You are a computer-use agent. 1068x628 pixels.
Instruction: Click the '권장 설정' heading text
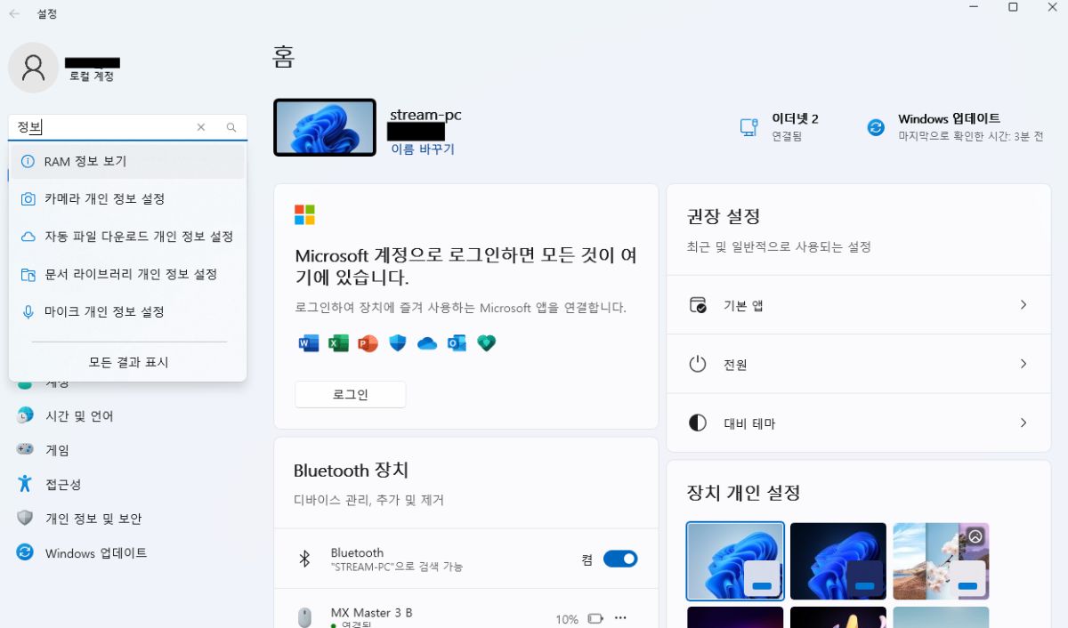point(724,216)
